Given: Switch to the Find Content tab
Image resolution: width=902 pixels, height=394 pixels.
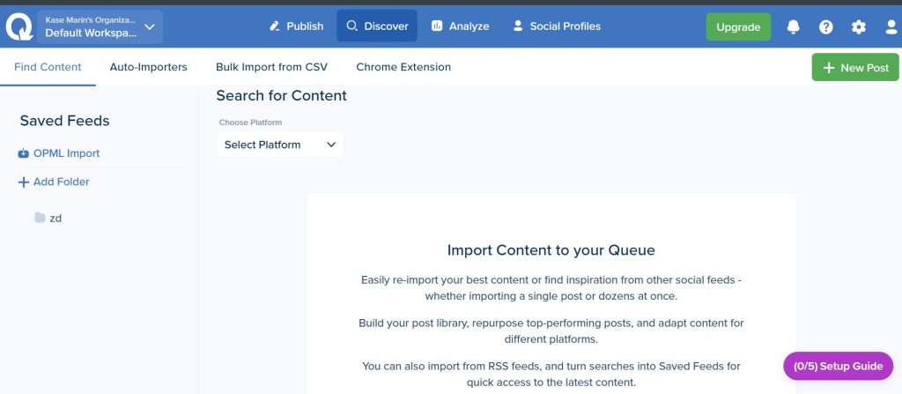Looking at the screenshot, I should (x=48, y=67).
